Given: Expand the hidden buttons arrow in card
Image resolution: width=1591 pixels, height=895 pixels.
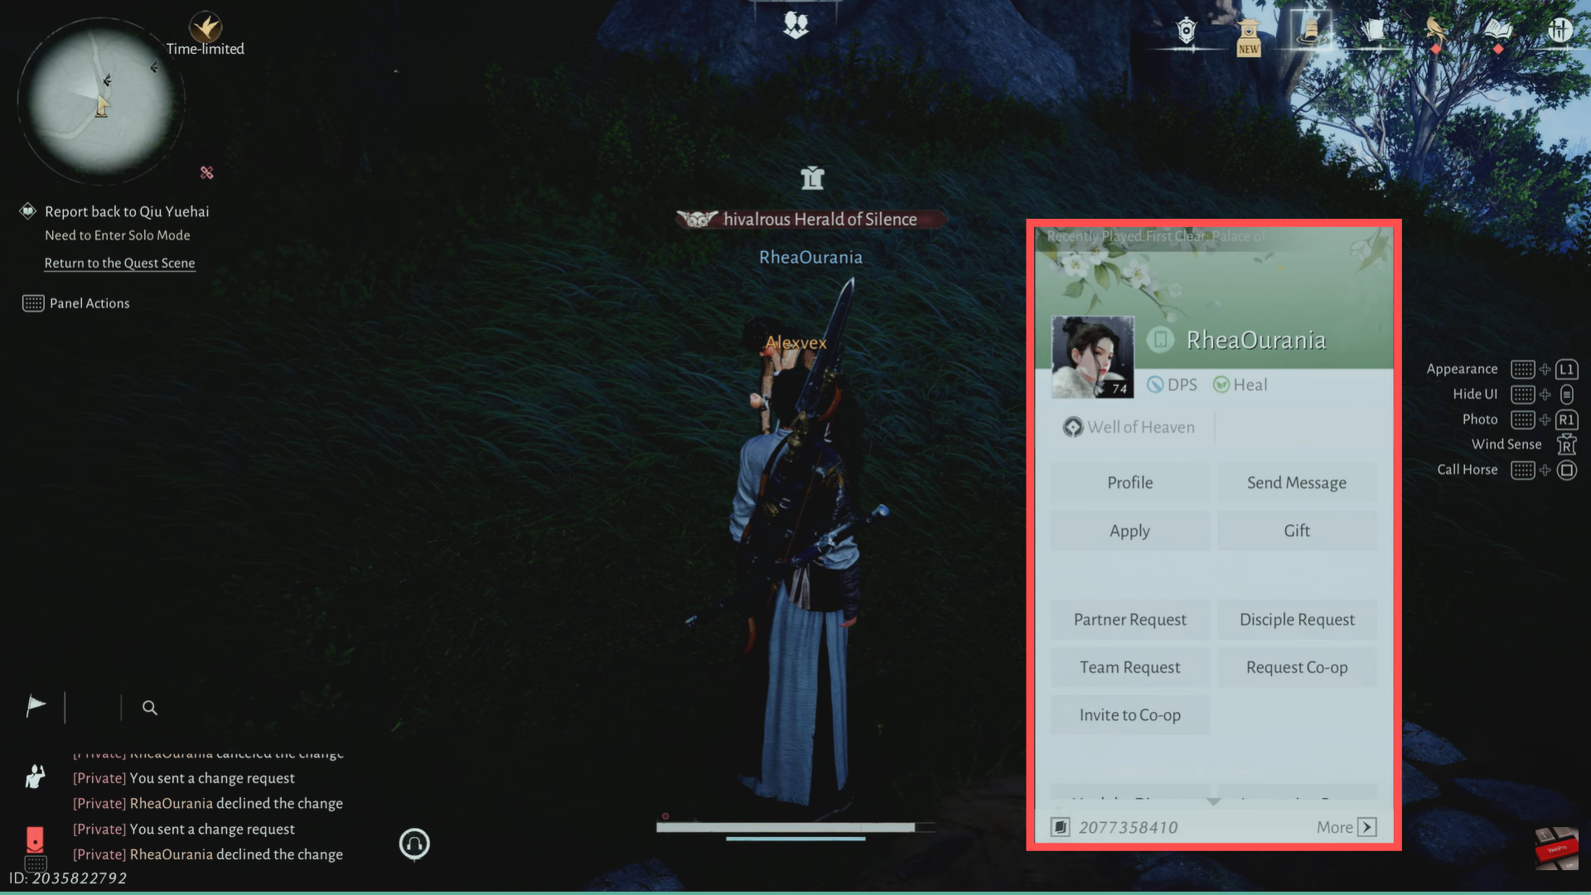Looking at the screenshot, I should (1213, 801).
